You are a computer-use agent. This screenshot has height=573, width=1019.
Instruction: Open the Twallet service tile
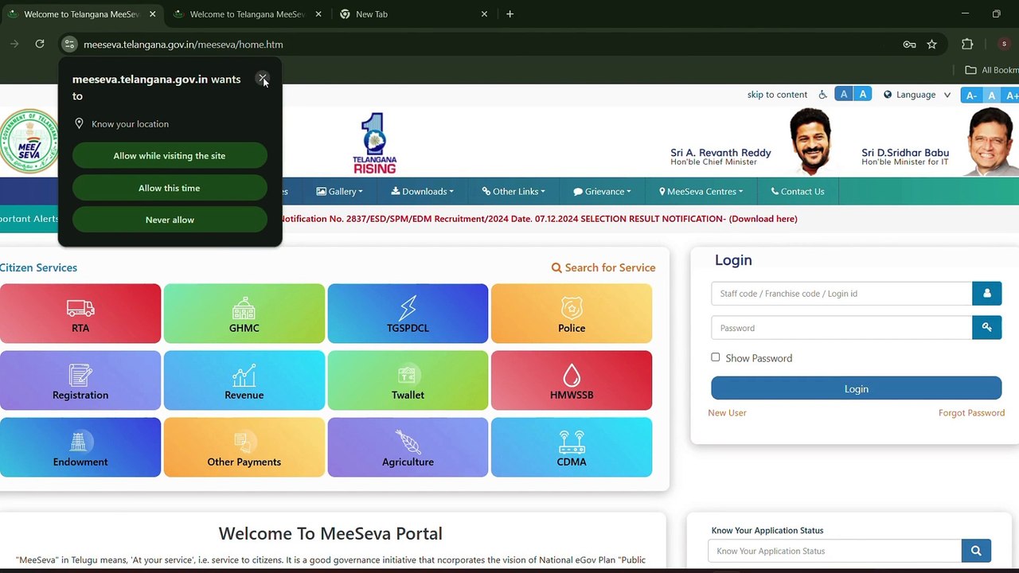(408, 380)
